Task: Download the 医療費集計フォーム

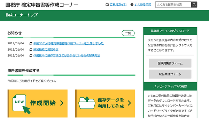Action: click(x=170, y=63)
